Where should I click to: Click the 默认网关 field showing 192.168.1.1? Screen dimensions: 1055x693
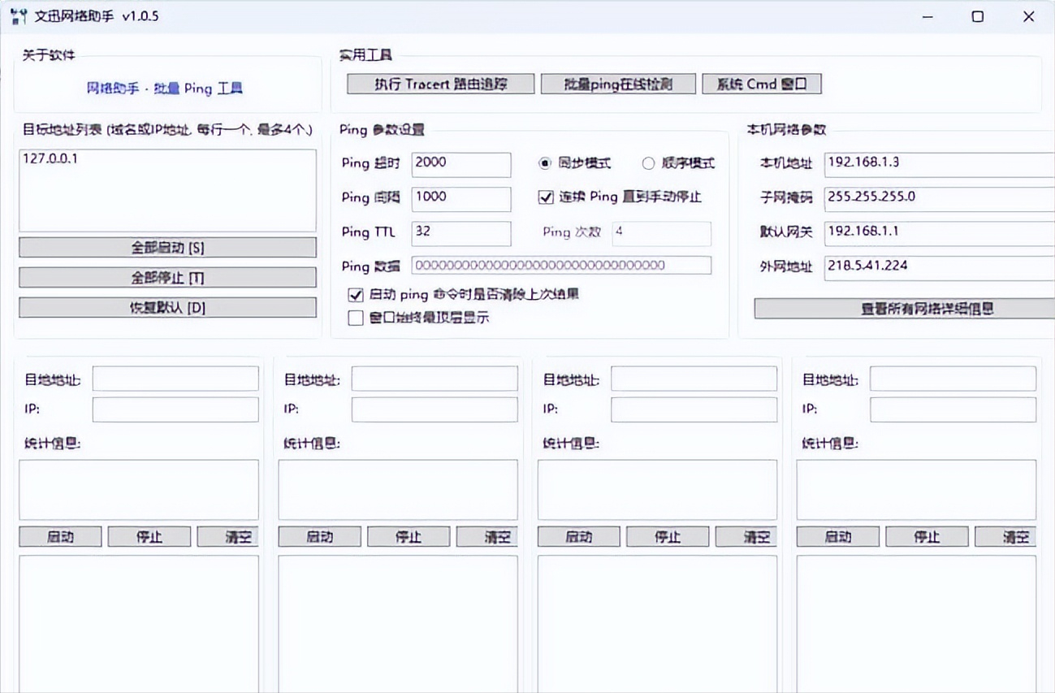click(x=939, y=233)
